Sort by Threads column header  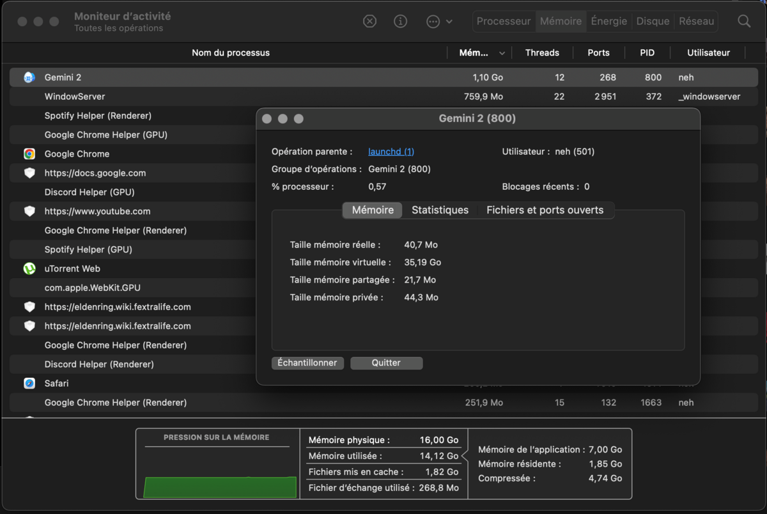tap(542, 53)
